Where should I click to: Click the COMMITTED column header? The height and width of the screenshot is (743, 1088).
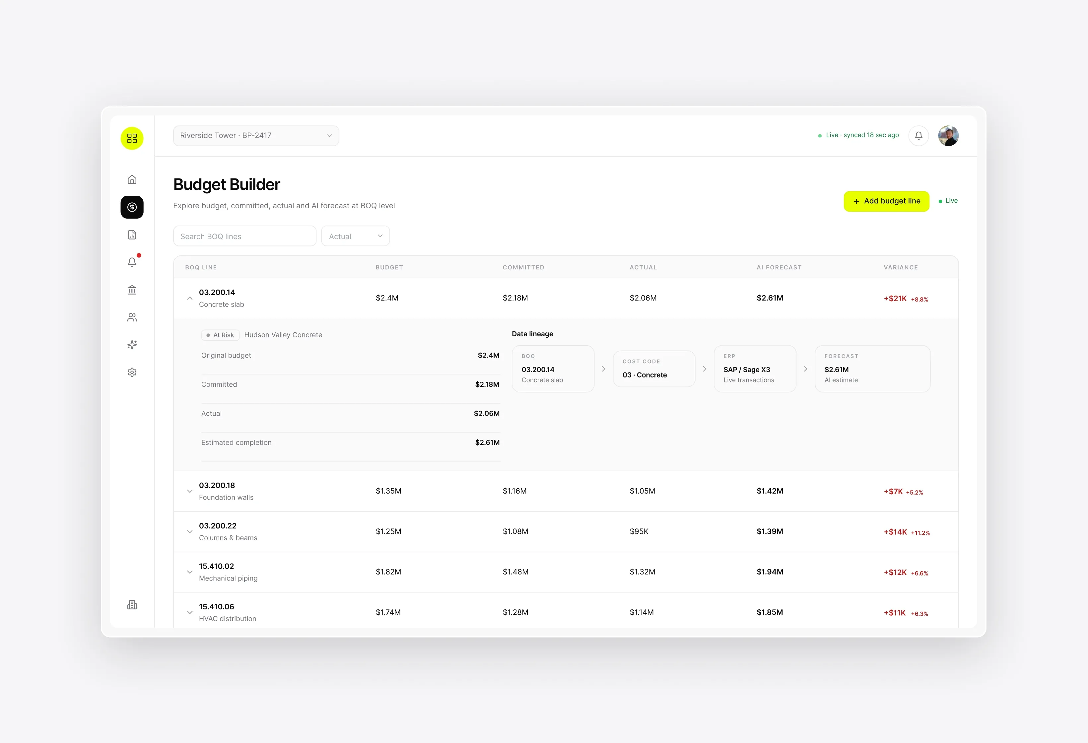click(x=523, y=267)
